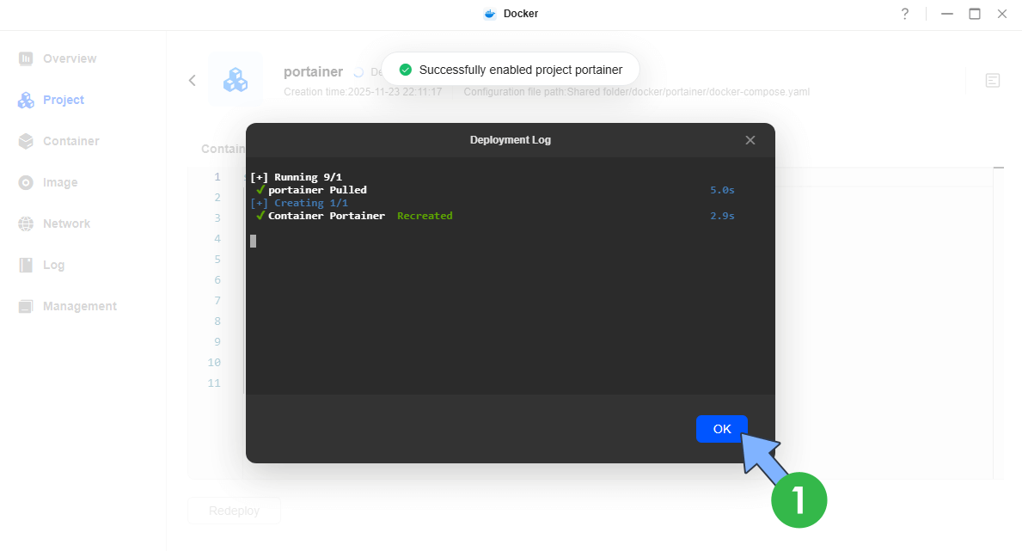This screenshot has width=1022, height=551.
Task: Open the project notes icon near top right
Action: tap(993, 80)
